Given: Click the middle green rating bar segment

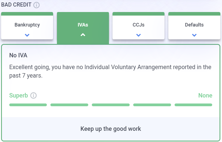Looking at the screenshot, I should 111,105.
